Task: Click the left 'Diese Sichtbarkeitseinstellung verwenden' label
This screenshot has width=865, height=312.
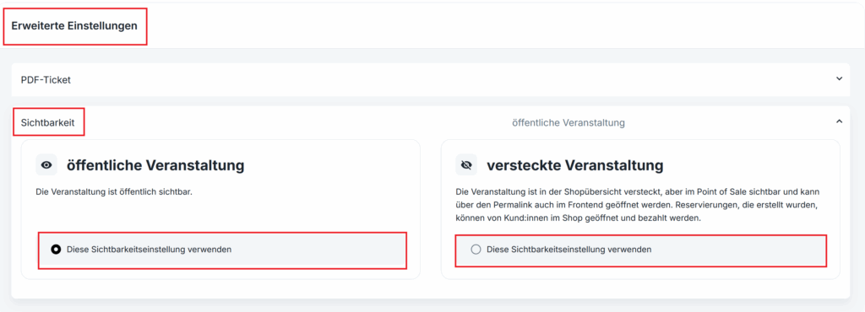Action: [149, 250]
